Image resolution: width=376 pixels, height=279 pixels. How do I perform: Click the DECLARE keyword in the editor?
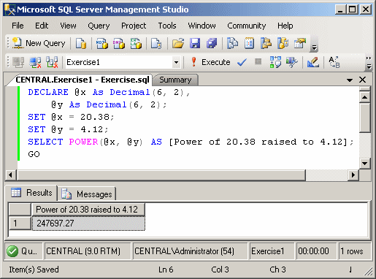(48, 92)
